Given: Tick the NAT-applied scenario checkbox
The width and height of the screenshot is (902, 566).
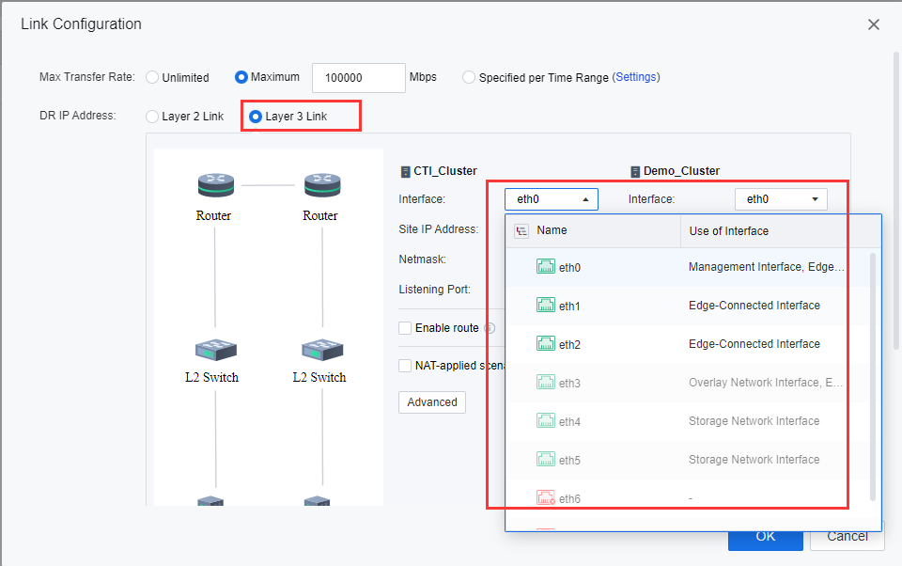Looking at the screenshot, I should click(405, 366).
